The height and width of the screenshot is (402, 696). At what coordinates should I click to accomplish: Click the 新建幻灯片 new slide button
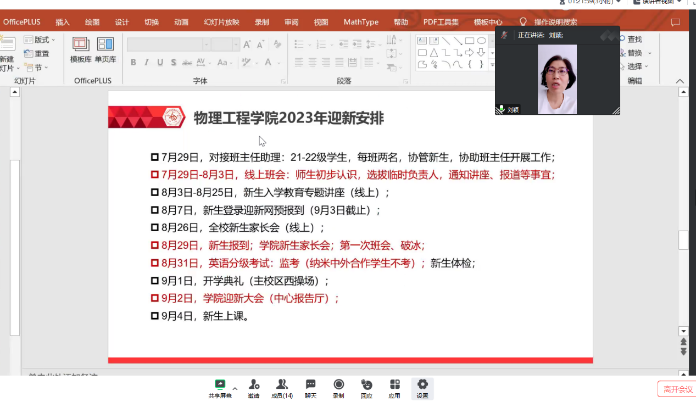click(8, 54)
